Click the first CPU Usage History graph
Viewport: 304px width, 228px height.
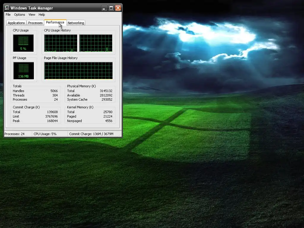pyautogui.click(x=61, y=43)
